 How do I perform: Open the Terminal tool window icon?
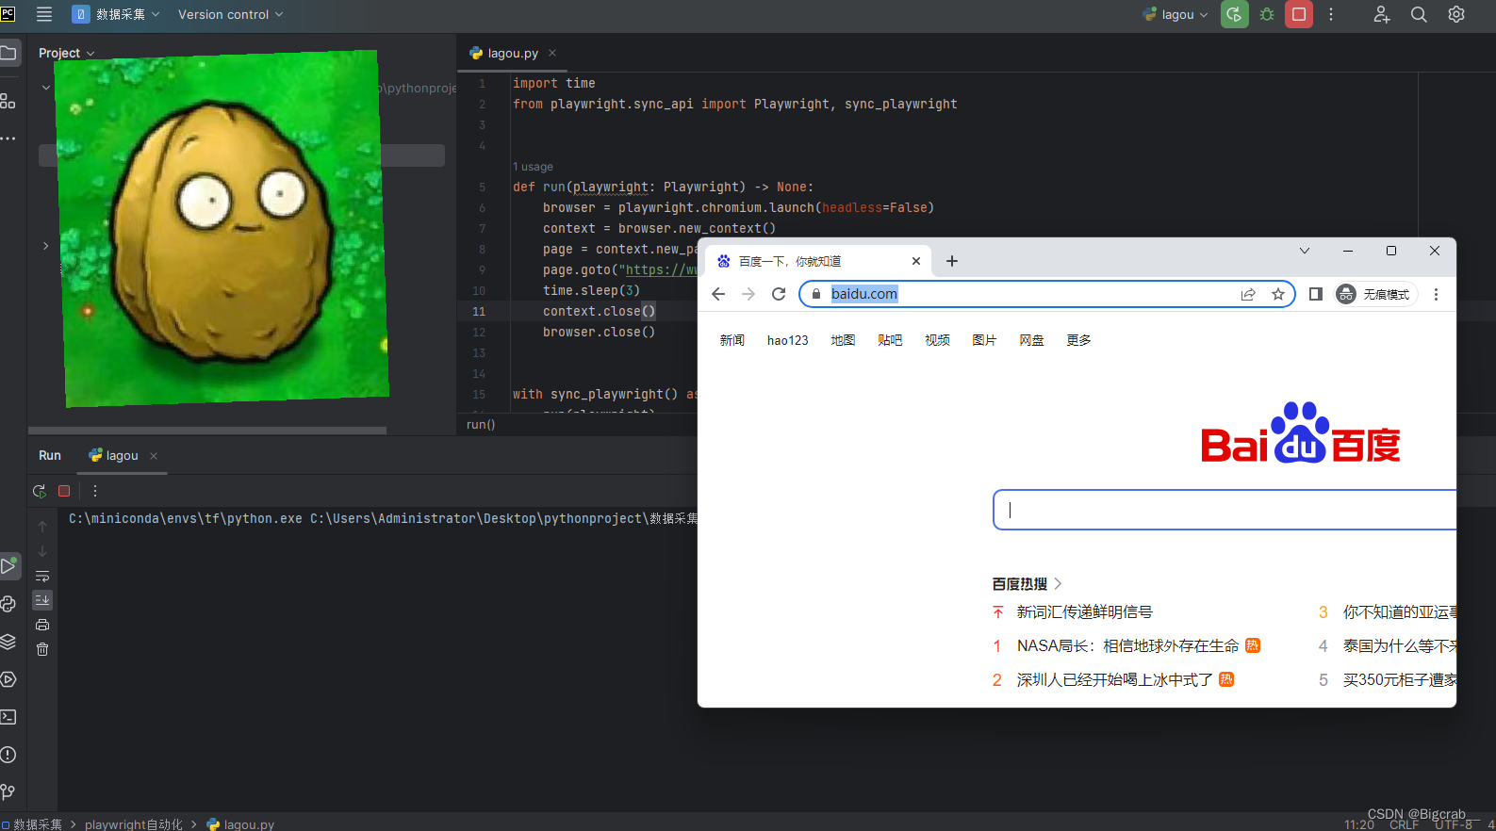click(x=8, y=717)
